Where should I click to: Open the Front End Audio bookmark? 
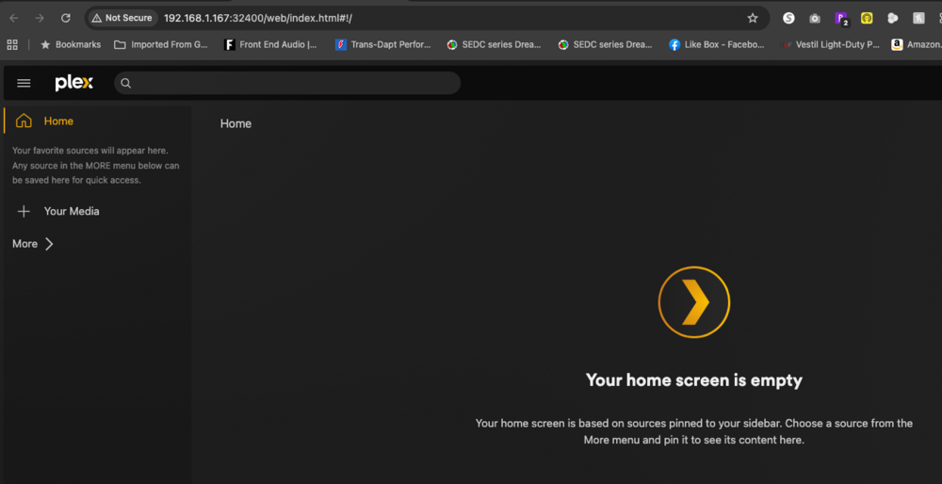click(x=271, y=44)
